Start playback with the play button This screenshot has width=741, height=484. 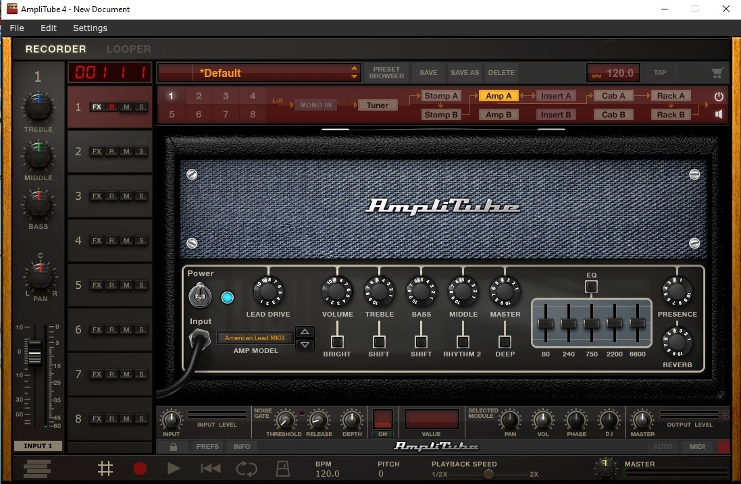[x=174, y=468]
